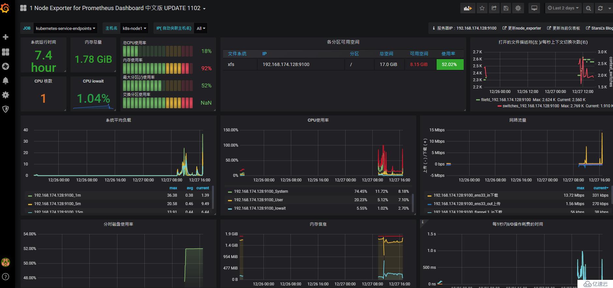613x288 pixels.
Task: Sort network legend by max column
Action: coord(580,188)
